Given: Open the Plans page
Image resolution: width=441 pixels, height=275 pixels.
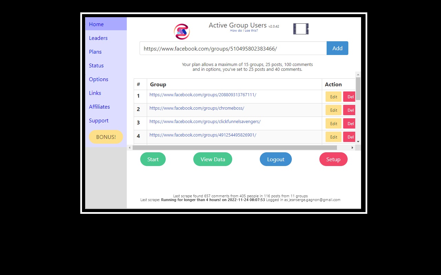Looking at the screenshot, I should coord(95,52).
